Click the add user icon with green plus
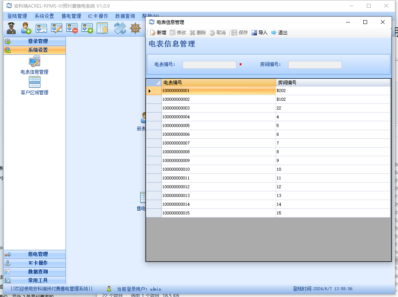 tap(26, 29)
